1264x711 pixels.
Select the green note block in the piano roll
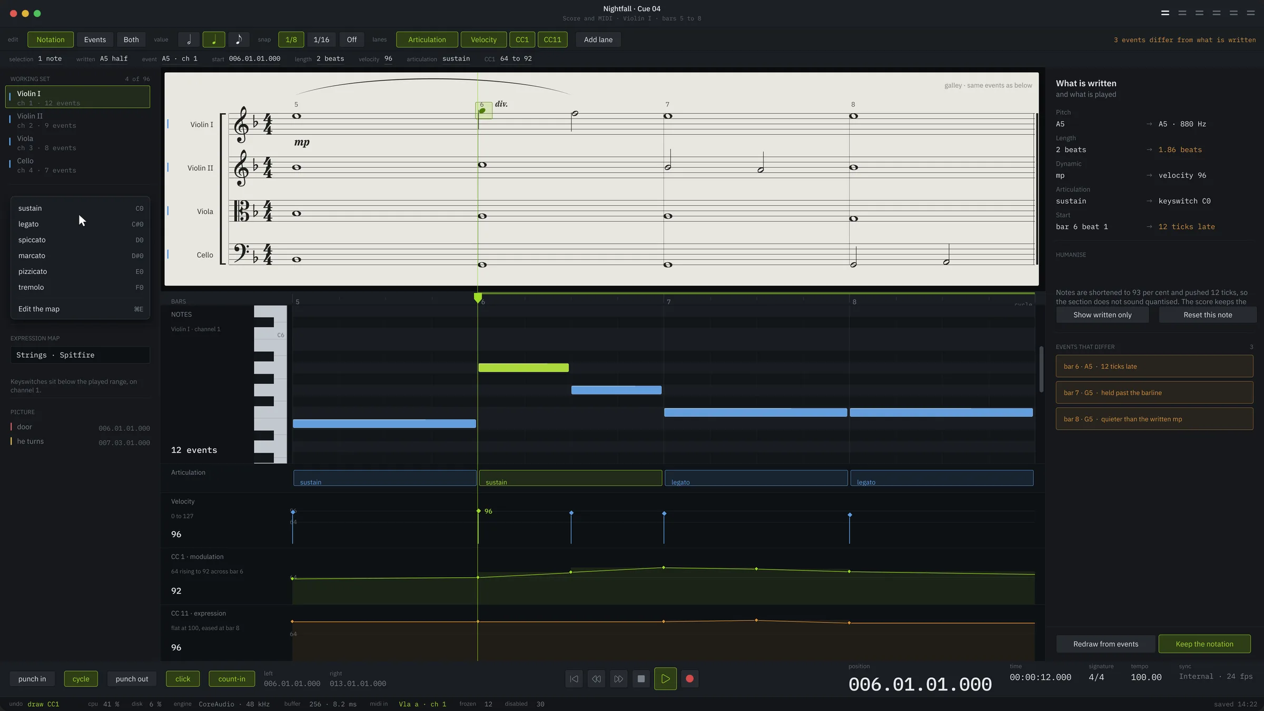(x=524, y=368)
